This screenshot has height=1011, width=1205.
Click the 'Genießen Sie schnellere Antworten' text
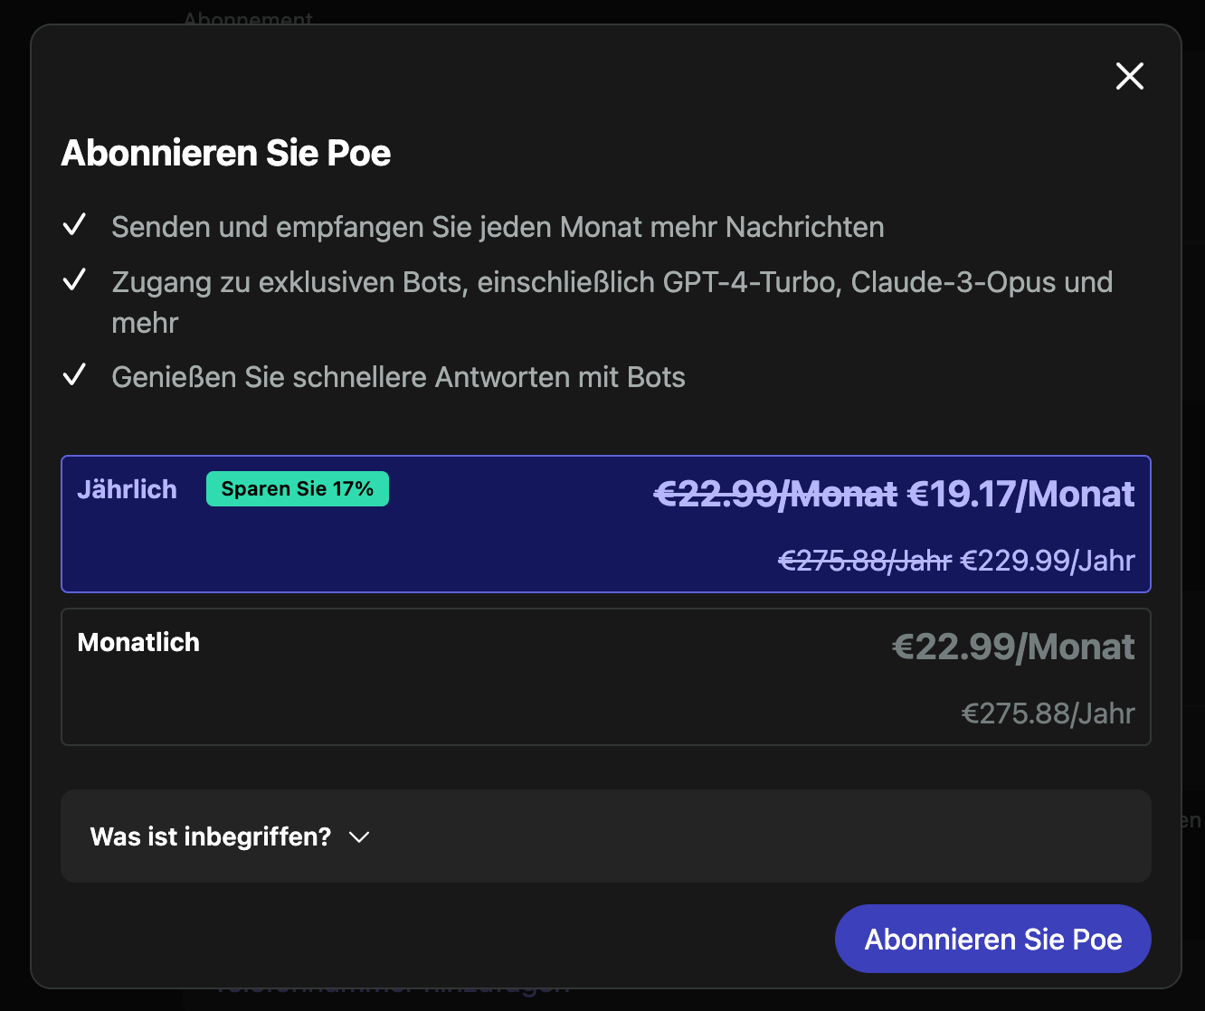[x=398, y=377]
